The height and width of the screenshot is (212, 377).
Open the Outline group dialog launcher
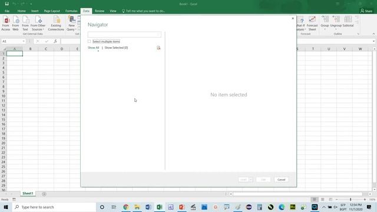tap(358, 34)
